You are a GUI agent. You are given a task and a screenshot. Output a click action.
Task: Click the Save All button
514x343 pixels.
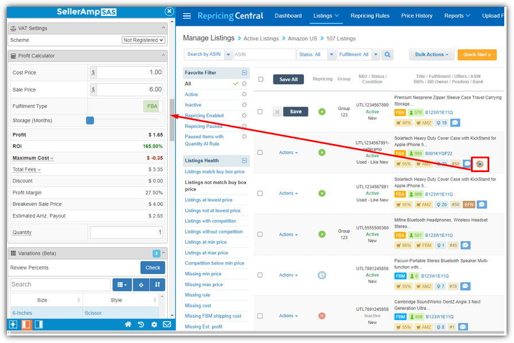click(x=288, y=79)
